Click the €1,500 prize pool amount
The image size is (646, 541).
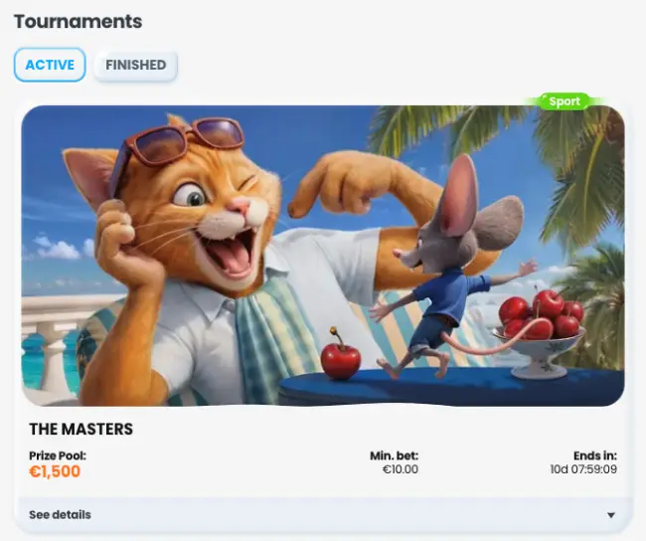coord(55,471)
